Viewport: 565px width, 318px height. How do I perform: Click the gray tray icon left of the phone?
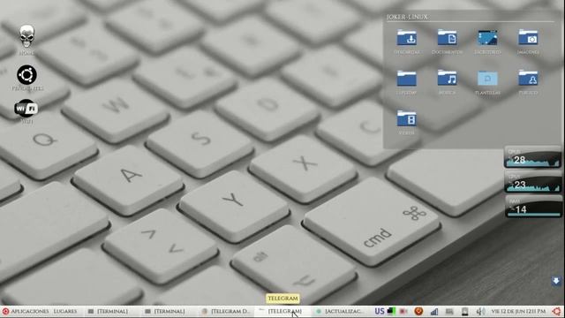(449, 311)
